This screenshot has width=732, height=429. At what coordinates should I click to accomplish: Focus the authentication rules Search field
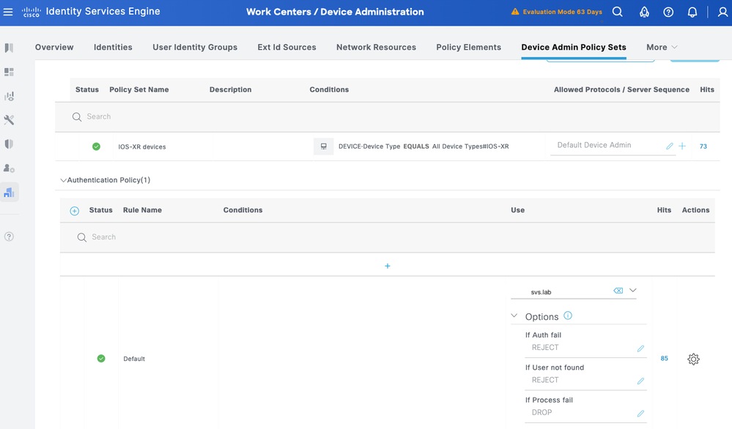click(x=388, y=237)
